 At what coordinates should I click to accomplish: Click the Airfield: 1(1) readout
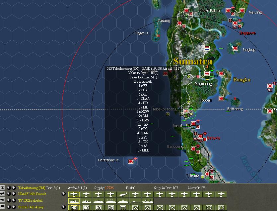pyautogui.click(x=77, y=188)
